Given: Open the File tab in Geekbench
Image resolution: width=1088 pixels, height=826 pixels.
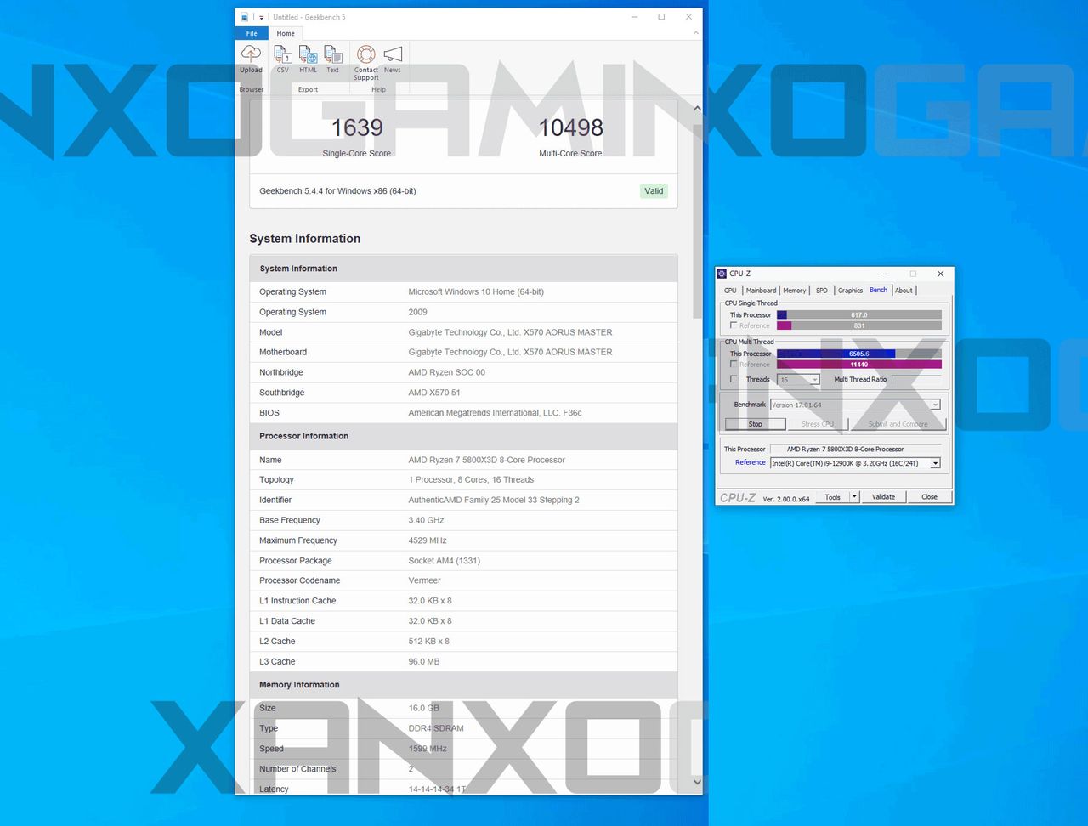Looking at the screenshot, I should click(252, 33).
